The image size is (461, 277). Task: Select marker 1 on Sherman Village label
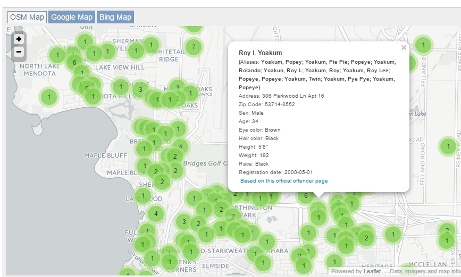tap(136, 51)
